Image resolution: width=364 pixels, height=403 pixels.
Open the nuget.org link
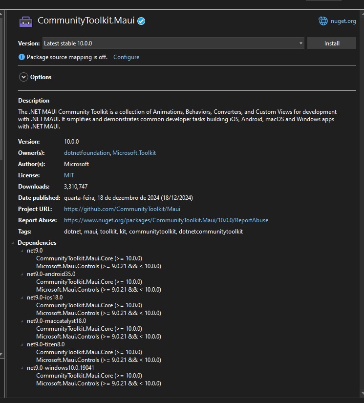[x=343, y=21]
